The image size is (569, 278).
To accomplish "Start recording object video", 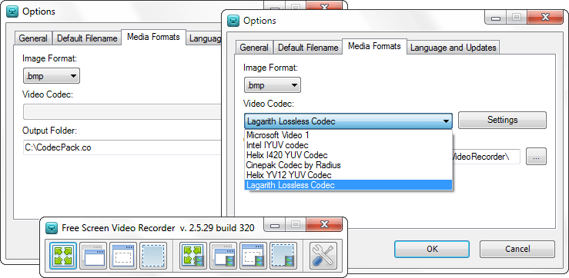I will pos(253,256).
